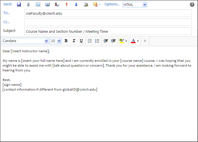Apply a numbered list
This screenshot has height=142, width=198.
point(97,41)
